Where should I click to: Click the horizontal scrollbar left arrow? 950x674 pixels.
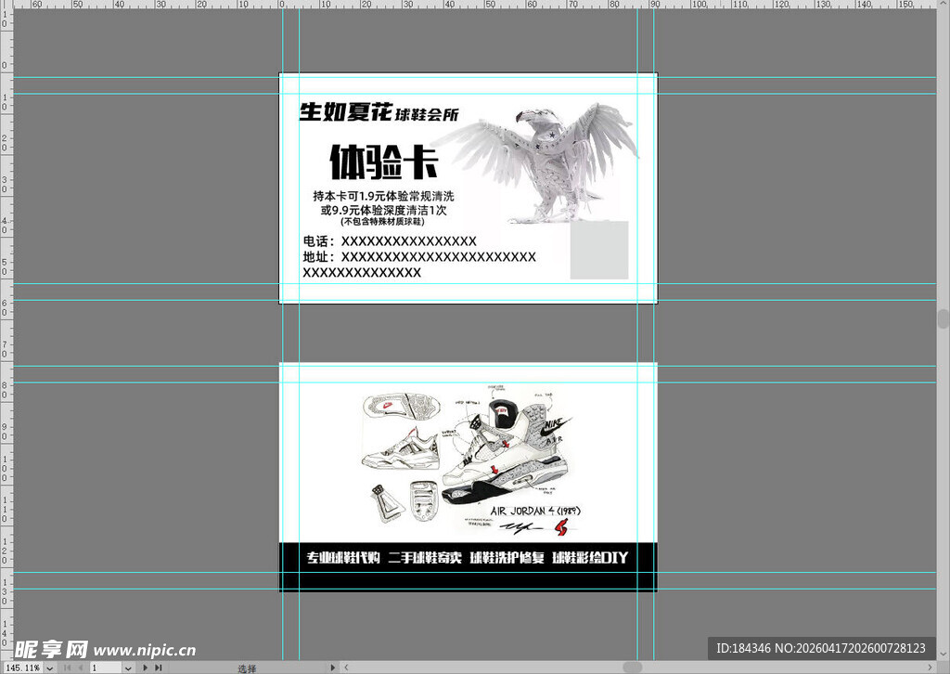[345, 668]
